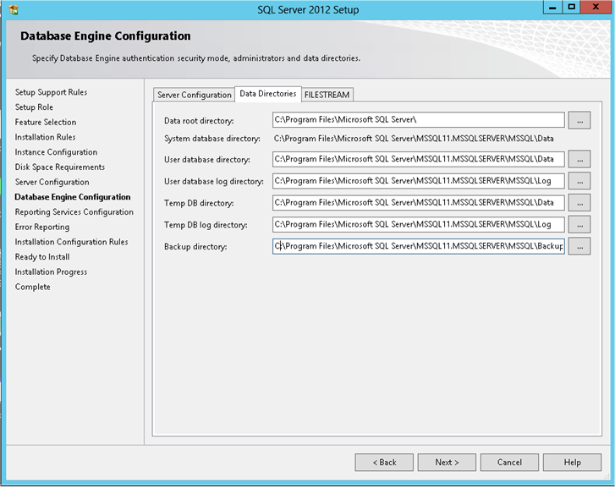Browse for Data root directory
Image resolution: width=615 pixels, height=488 pixels.
tap(579, 120)
